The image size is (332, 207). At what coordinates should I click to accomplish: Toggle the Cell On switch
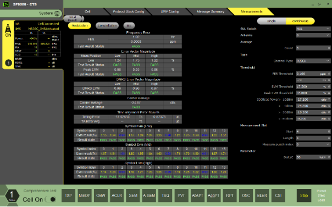[x=51, y=199]
